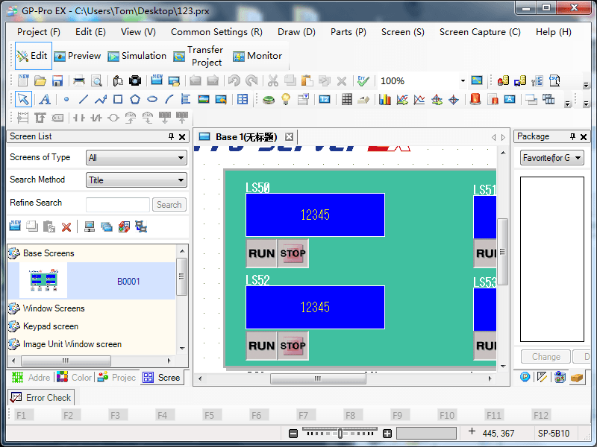Screen dimensions: 597x447
Task: Click the Preview button
Action: click(x=78, y=56)
